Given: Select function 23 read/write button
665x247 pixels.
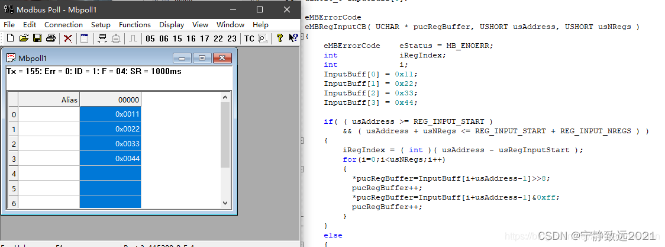Looking at the screenshot, I should (x=231, y=39).
